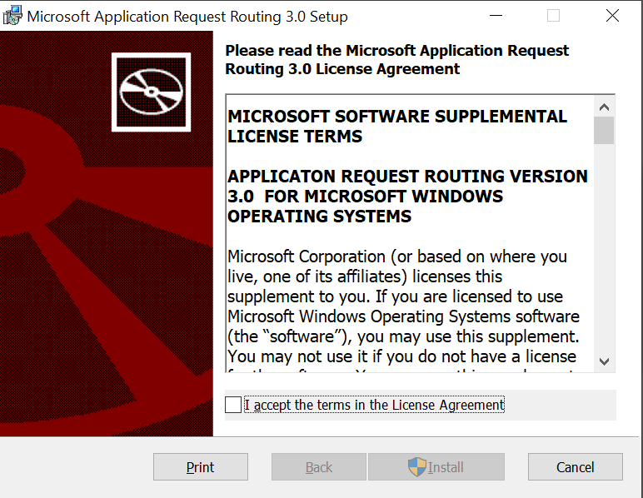Click the Back button
Image resolution: width=643 pixels, height=498 pixels.
pyautogui.click(x=318, y=467)
